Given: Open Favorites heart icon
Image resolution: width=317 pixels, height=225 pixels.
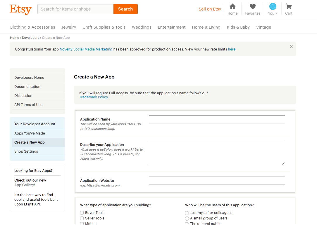Looking at the screenshot, I should pos(252,7).
